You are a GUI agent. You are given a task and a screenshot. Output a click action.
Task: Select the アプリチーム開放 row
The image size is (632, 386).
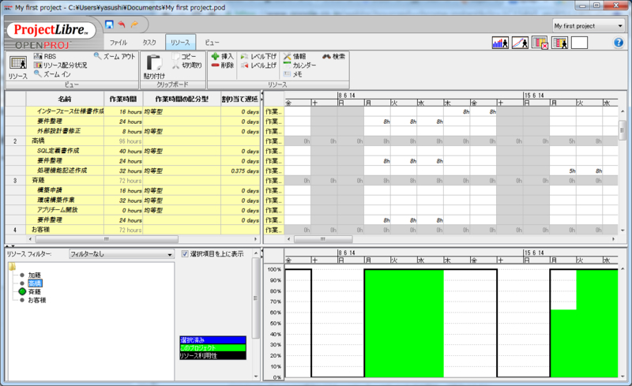coord(133,210)
